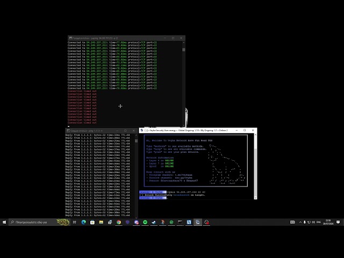Open the blue L taskbar app

pos(189,222)
